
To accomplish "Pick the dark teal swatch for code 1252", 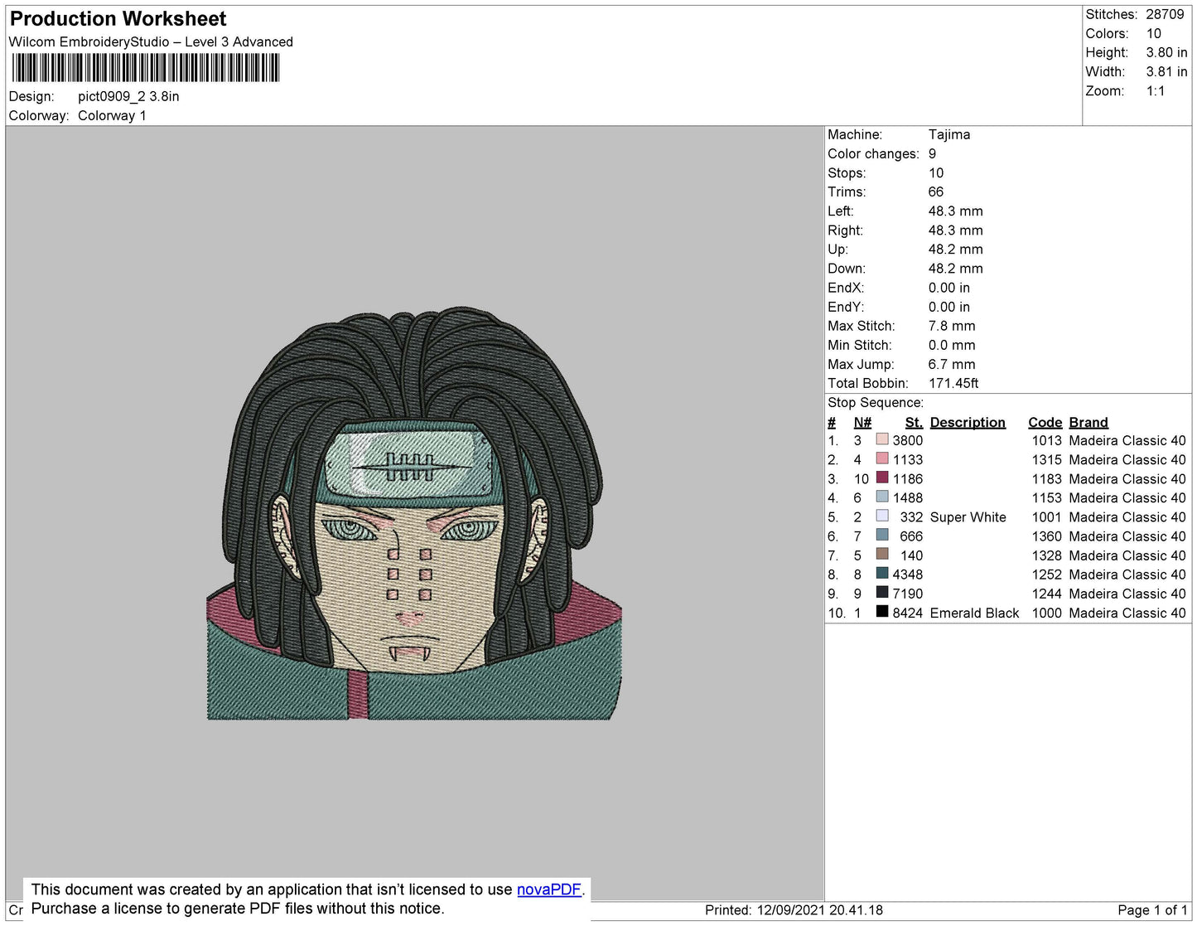I will click(882, 574).
